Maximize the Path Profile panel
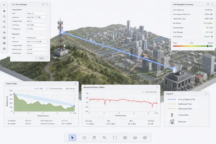This screenshot has width=216, height=144. click(x=75, y=84)
